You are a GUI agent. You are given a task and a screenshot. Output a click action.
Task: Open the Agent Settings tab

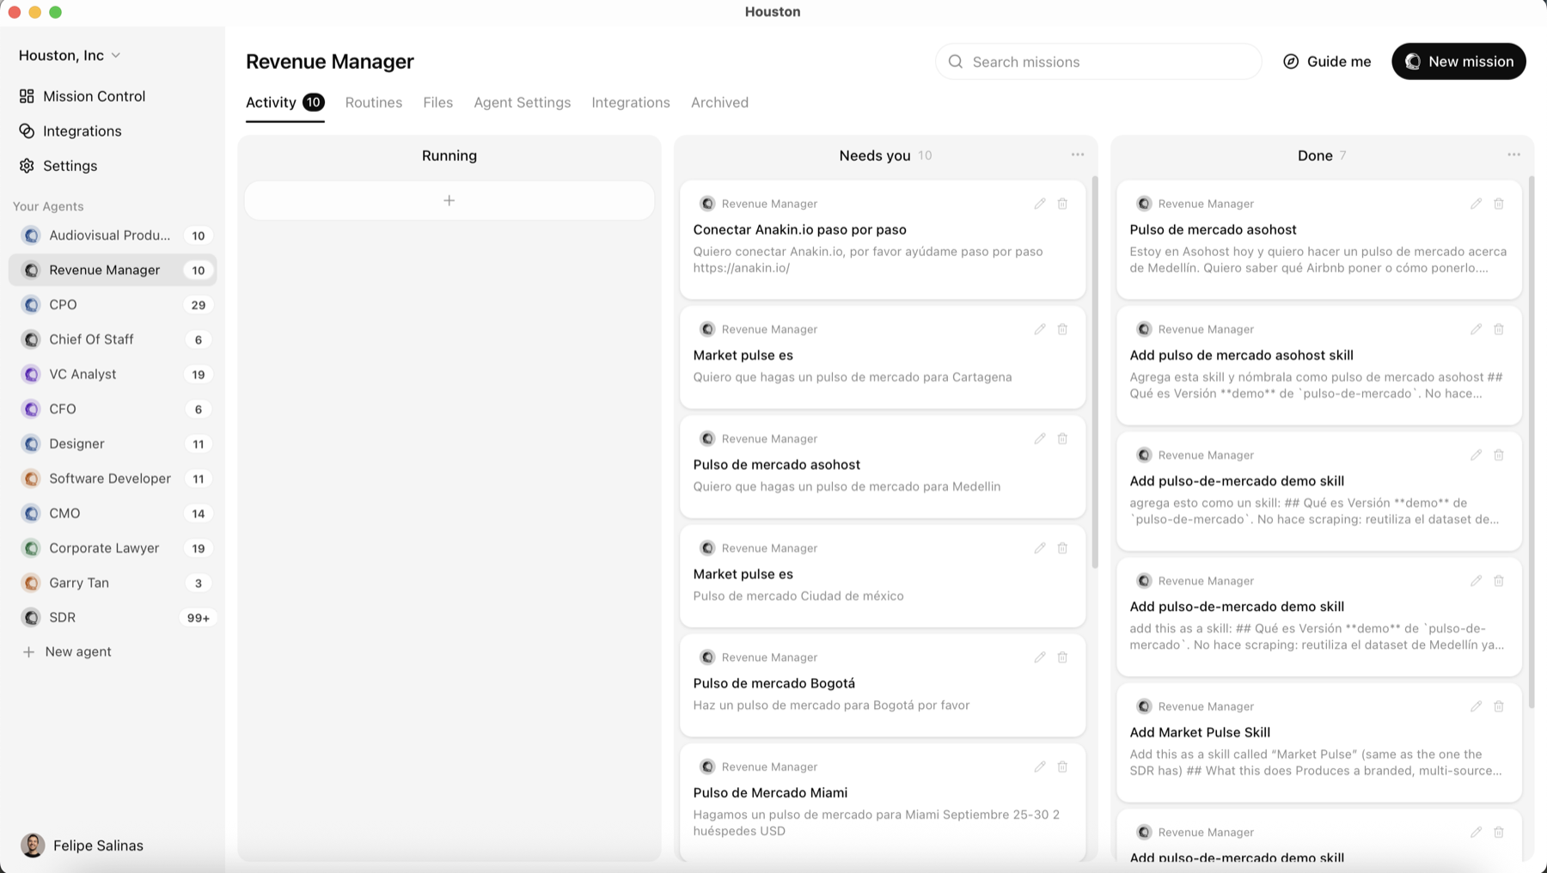coord(523,102)
